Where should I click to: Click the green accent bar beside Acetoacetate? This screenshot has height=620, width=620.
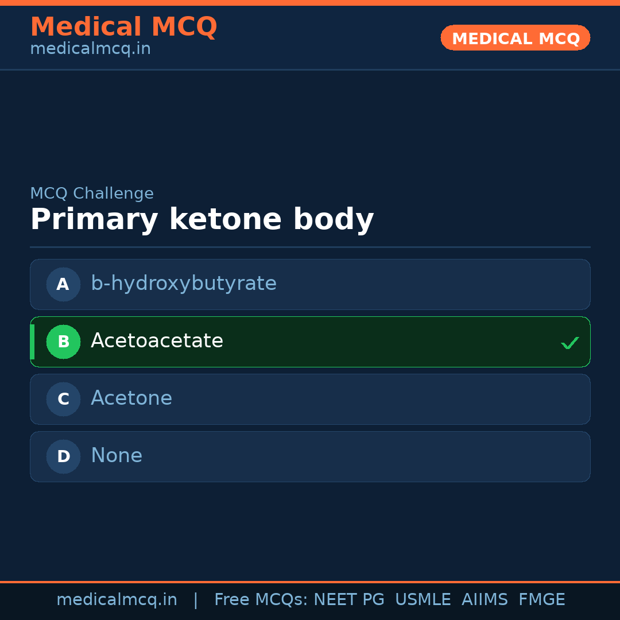[32, 342]
